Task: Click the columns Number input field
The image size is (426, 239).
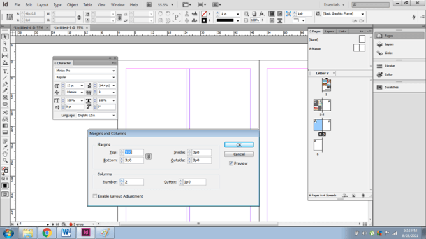Action: click(x=134, y=182)
